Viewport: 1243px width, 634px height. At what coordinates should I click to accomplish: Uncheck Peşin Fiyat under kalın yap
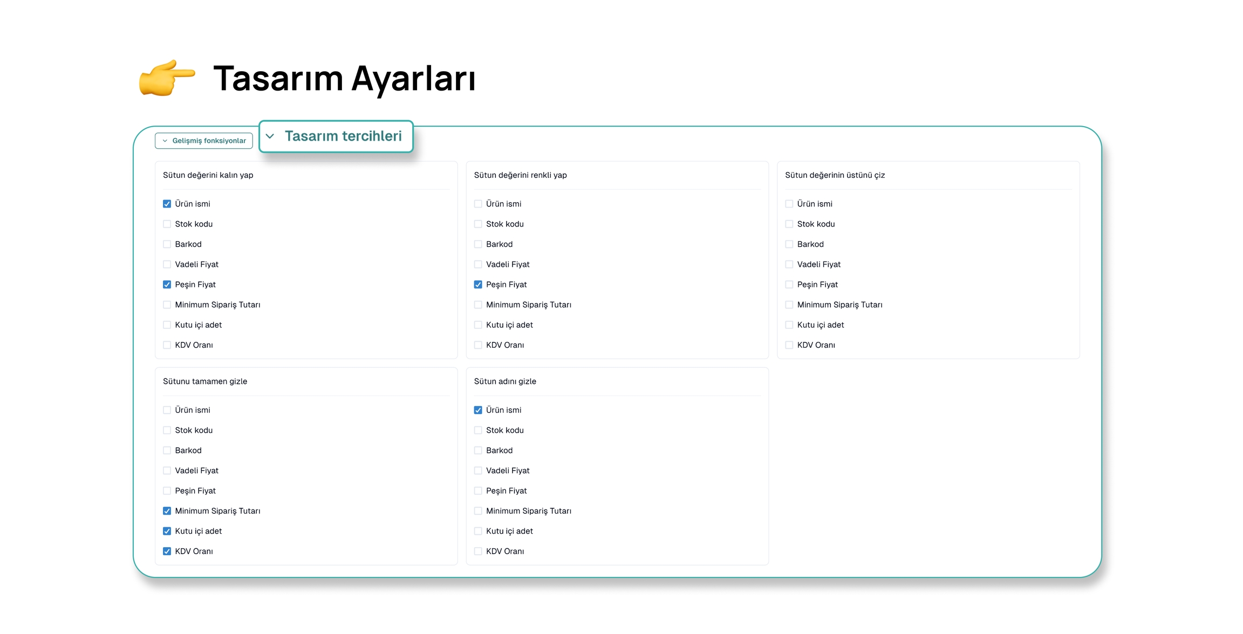click(x=167, y=285)
